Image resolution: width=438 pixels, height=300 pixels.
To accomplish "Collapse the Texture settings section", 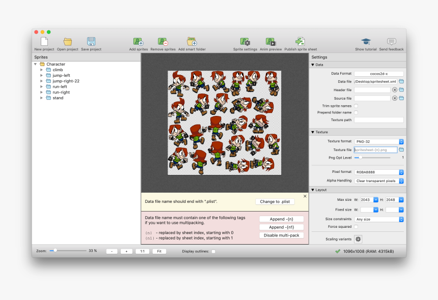I will tap(313, 132).
